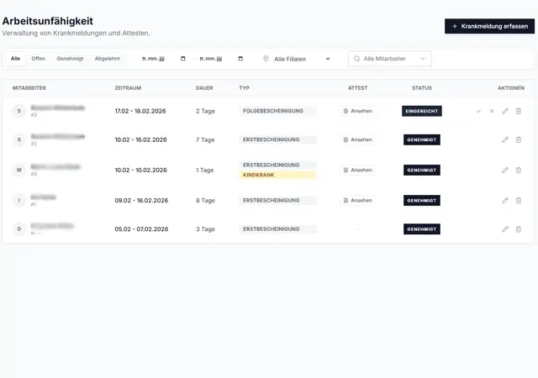The width and height of the screenshot is (538, 378).
Task: View the Attest for the Folgebescheinigung row
Action: 357,111
